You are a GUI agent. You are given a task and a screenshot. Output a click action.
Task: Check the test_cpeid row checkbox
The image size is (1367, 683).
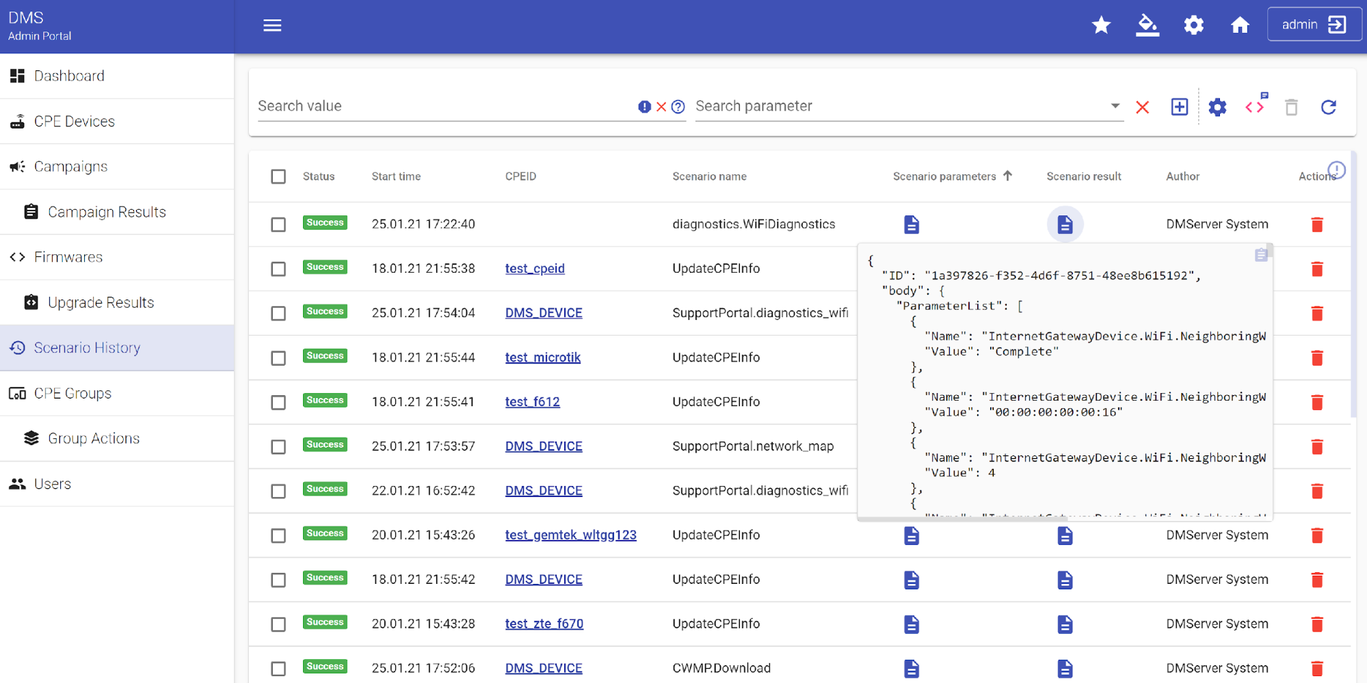tap(278, 269)
